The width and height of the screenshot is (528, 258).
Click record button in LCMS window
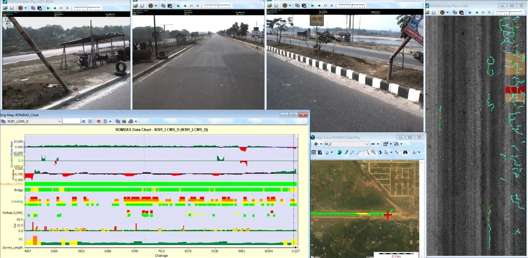click(442, 12)
